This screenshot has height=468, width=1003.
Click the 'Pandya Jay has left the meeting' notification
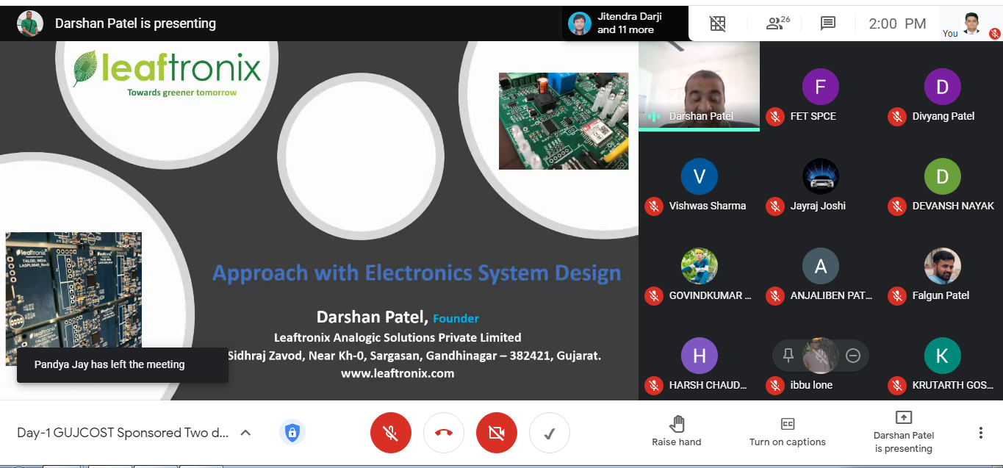tap(123, 364)
